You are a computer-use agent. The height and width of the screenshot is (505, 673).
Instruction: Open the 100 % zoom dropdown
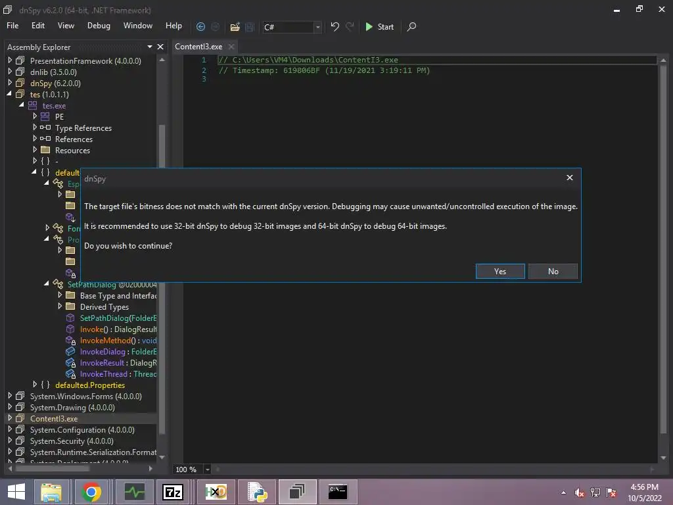click(207, 469)
